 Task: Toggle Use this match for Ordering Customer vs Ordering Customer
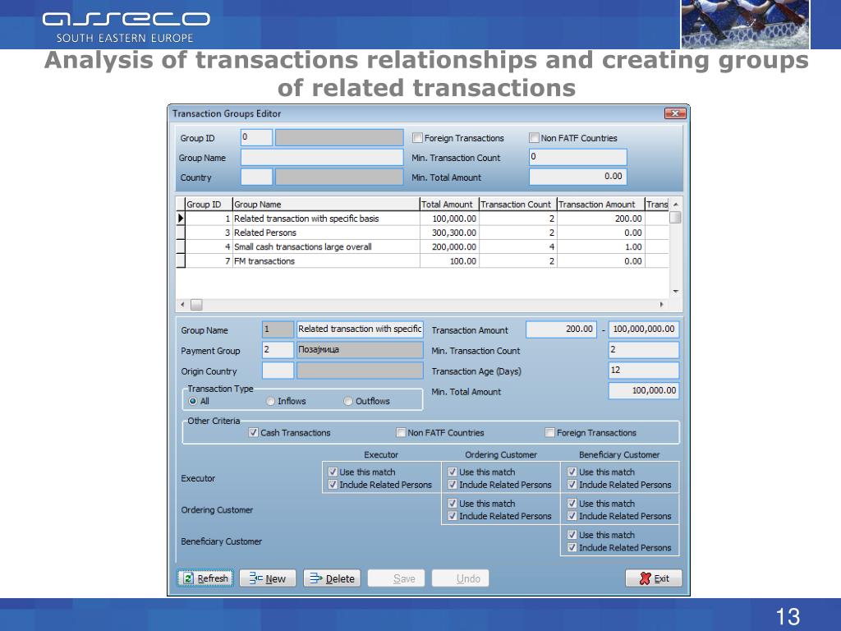click(453, 504)
